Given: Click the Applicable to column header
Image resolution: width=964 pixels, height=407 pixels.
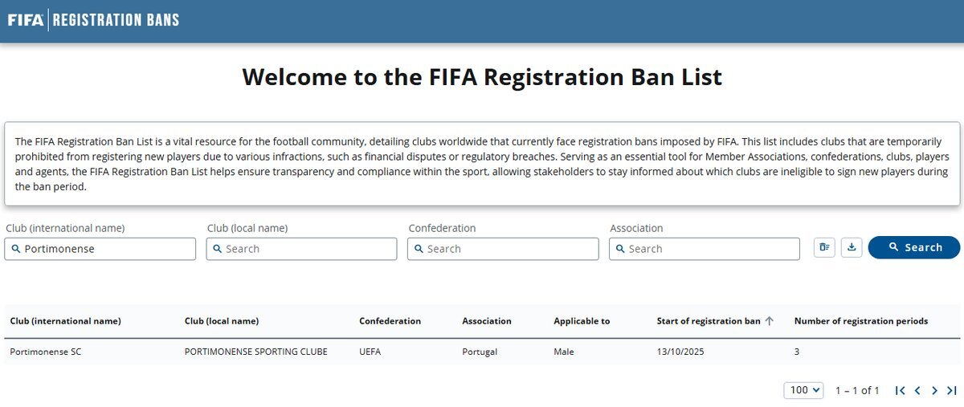Looking at the screenshot, I should pyautogui.click(x=582, y=321).
